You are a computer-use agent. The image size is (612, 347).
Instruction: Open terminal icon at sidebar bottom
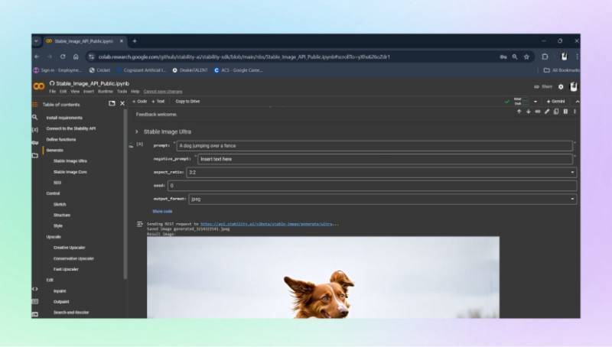(34, 314)
